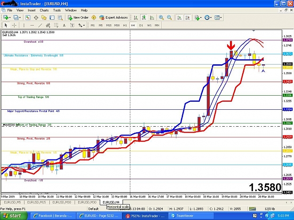Open the Tools menu
Image resolution: width=294 pixels, height=220 pixels.
(57, 10)
